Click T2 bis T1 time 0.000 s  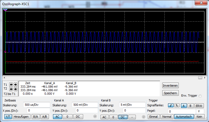point(28,94)
